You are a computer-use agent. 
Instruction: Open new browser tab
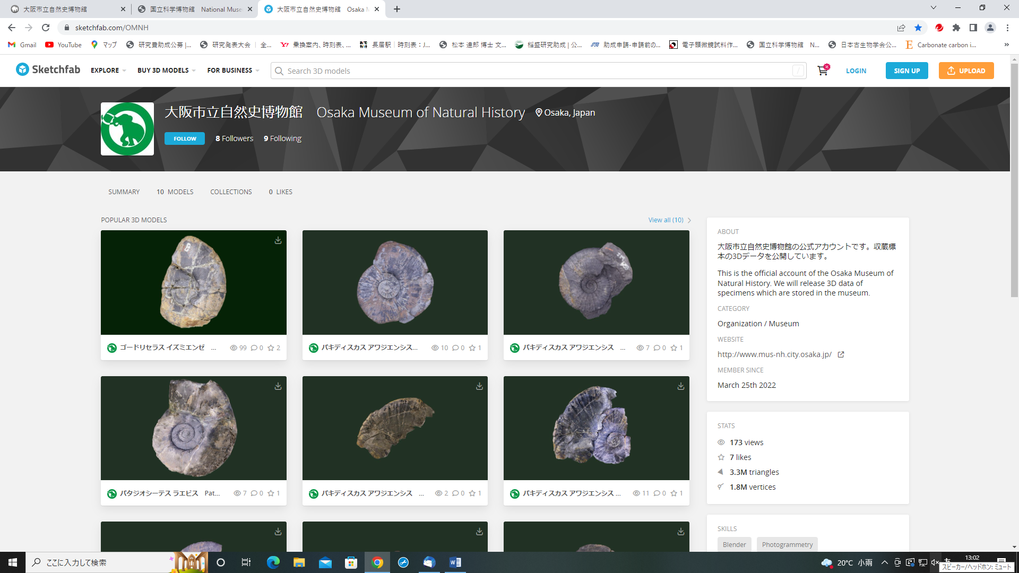(397, 9)
